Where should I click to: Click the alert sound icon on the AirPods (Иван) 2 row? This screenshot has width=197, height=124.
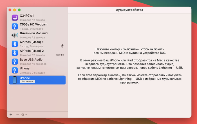pos(58,55)
